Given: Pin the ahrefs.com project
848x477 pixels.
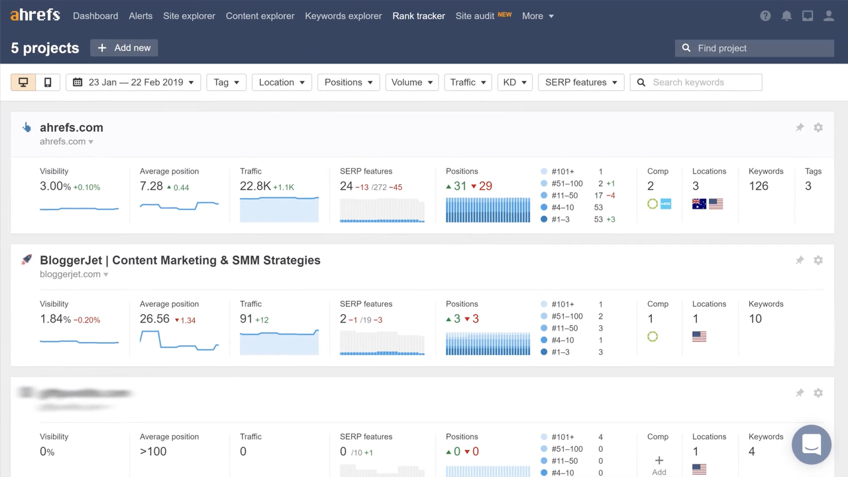Looking at the screenshot, I should coord(800,127).
